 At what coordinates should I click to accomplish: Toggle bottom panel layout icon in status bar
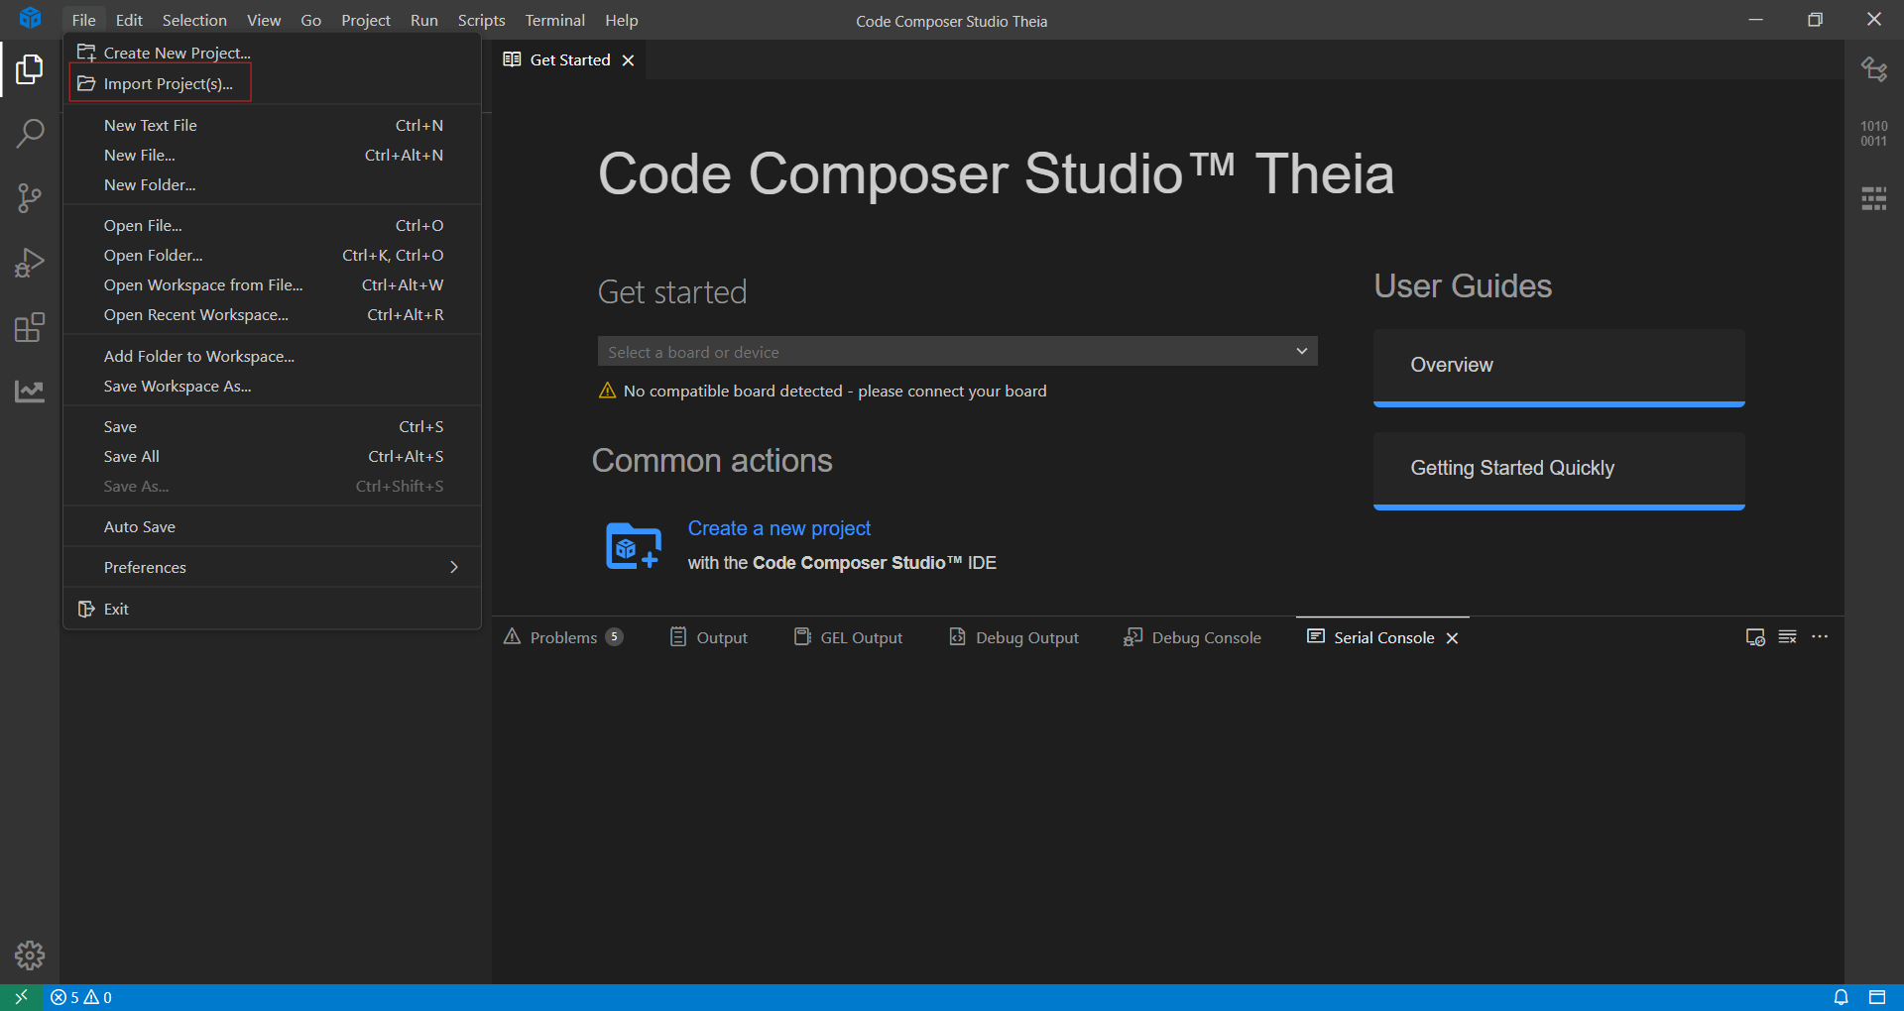click(x=1877, y=997)
